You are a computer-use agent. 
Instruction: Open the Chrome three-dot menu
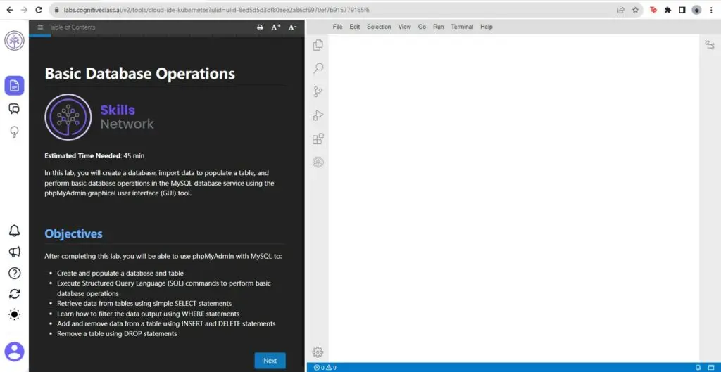711,10
